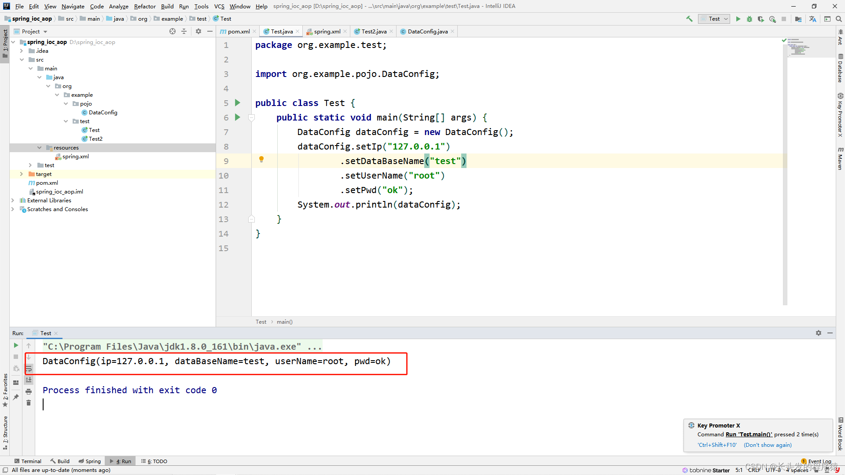Click "Don't show again" link in notification
Image resolution: width=845 pixels, height=475 pixels.
point(768,445)
